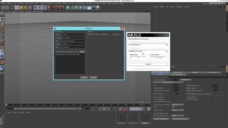Click the purple deformer icon
This screenshot has width=228, height=128.
85,7
